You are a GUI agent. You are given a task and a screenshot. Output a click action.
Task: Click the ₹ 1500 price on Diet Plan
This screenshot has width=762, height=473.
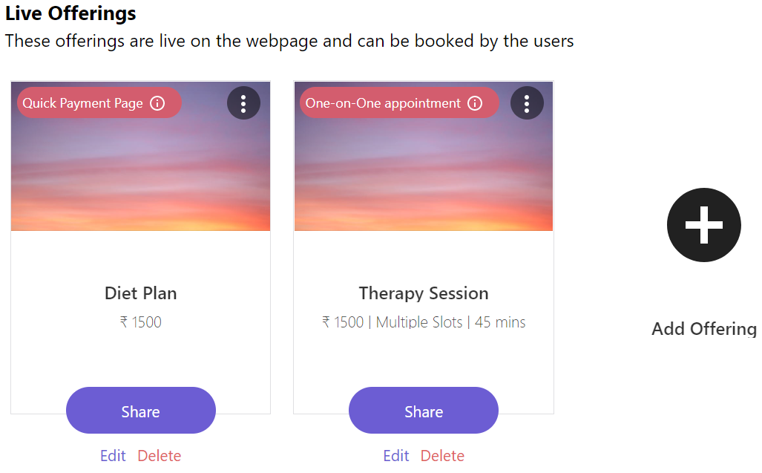coord(140,322)
